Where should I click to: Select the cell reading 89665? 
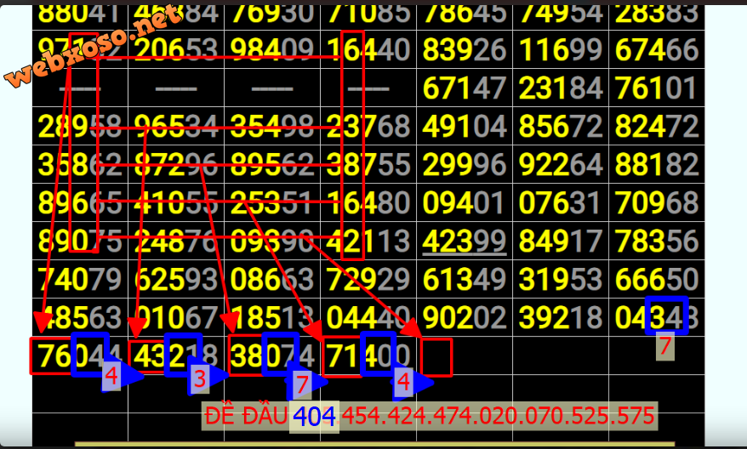click(80, 202)
